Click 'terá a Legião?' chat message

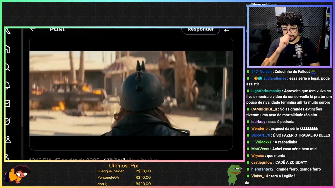(283, 176)
